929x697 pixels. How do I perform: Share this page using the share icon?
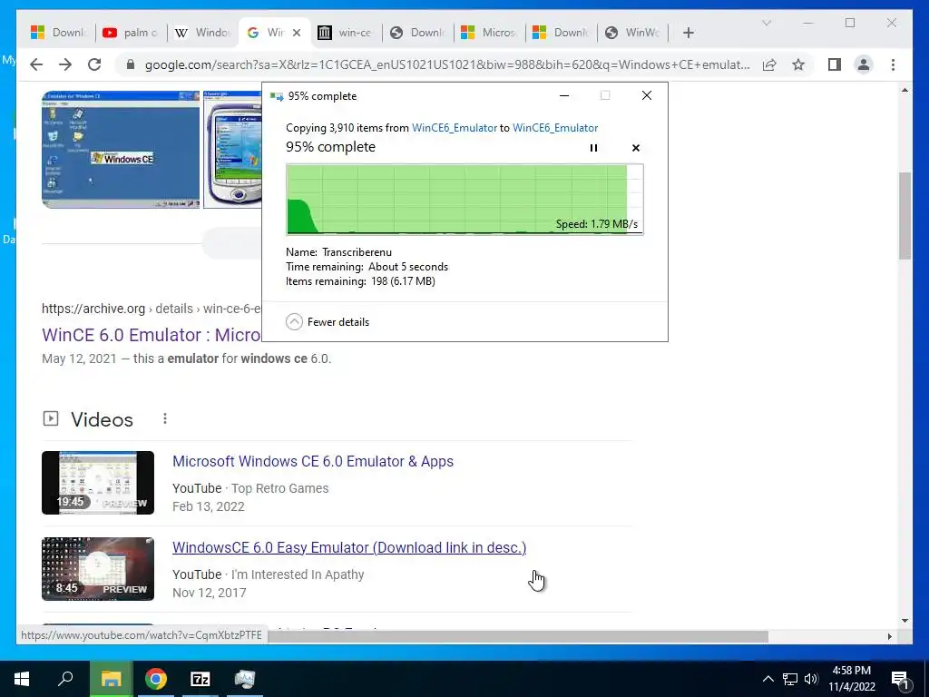tap(769, 64)
